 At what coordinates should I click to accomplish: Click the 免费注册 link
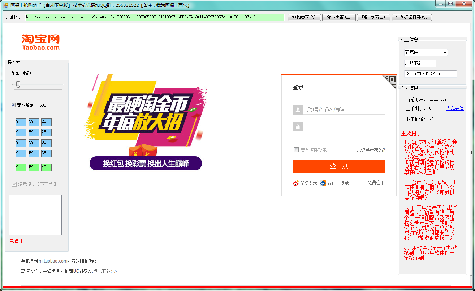(376, 183)
